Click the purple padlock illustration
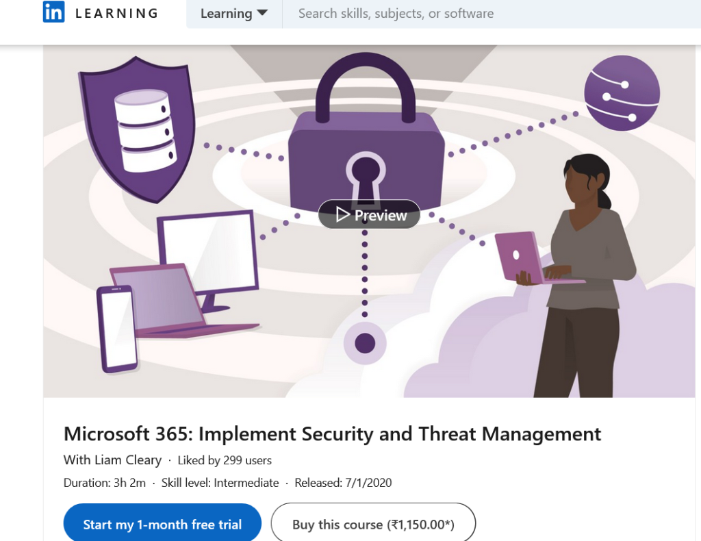This screenshot has height=541, width=701. [x=366, y=137]
